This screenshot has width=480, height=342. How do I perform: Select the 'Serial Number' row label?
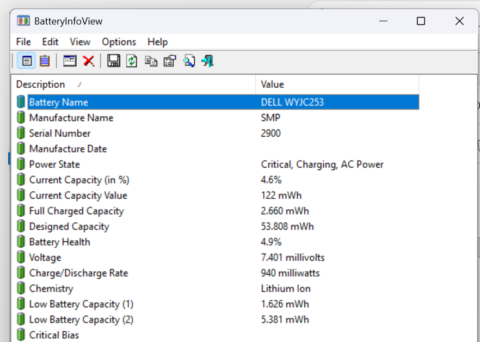tap(60, 133)
